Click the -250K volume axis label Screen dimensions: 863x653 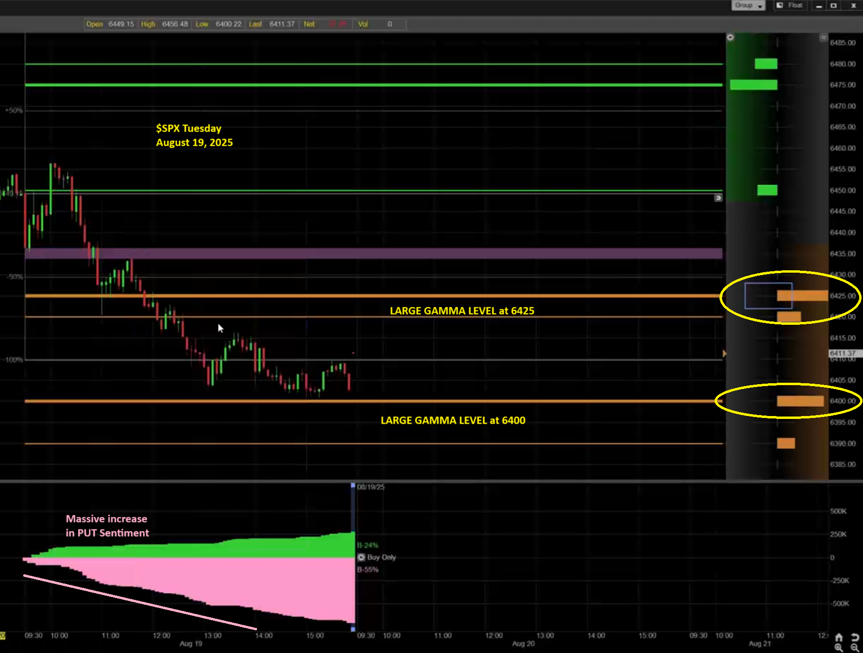coord(839,581)
